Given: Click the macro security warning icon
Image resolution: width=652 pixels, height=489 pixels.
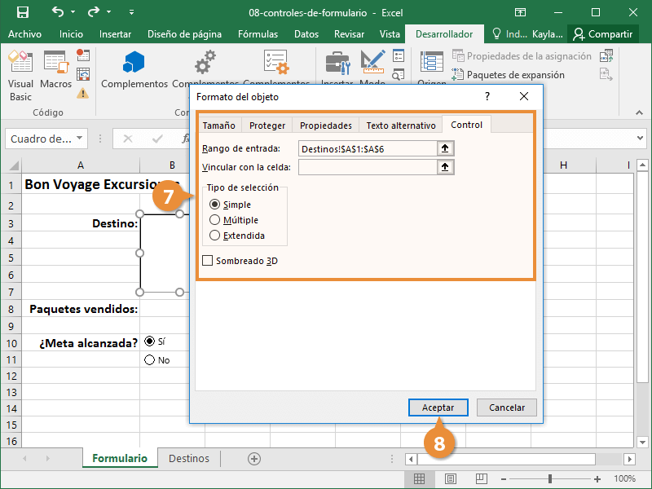Looking at the screenshot, I should pos(83,93).
